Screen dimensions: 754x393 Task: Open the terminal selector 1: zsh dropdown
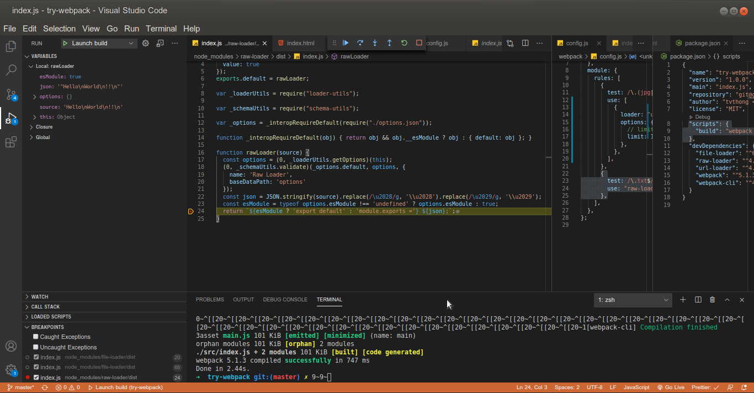[x=633, y=300]
